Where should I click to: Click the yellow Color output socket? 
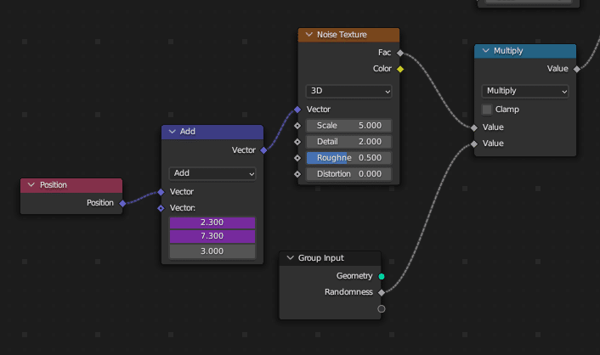pyautogui.click(x=399, y=69)
